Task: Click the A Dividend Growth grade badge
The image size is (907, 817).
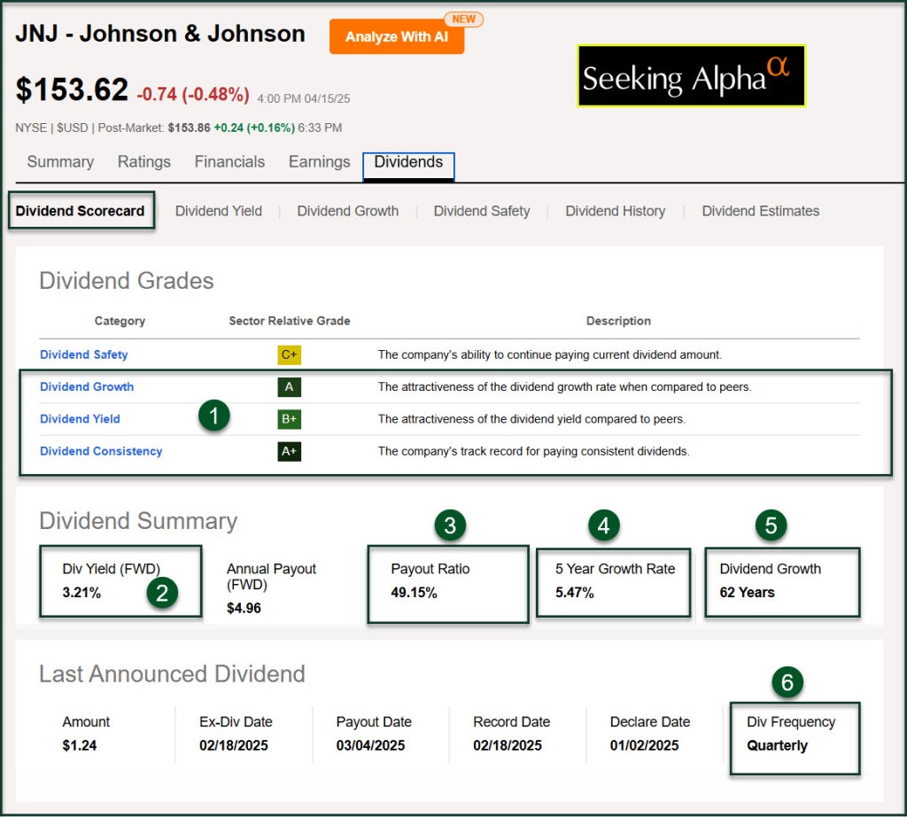Action: [x=289, y=387]
